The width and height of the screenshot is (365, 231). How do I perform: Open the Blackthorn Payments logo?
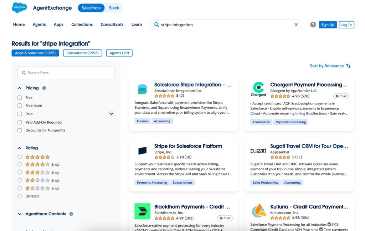(143, 211)
